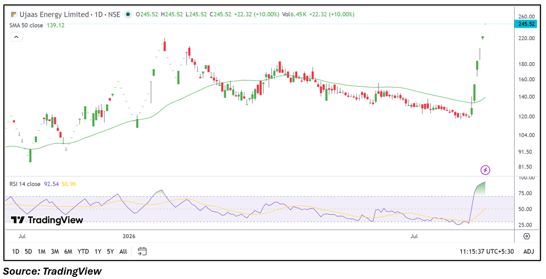Click the 260.00 price axis label
This screenshot has height=279, width=546.
point(527,16)
